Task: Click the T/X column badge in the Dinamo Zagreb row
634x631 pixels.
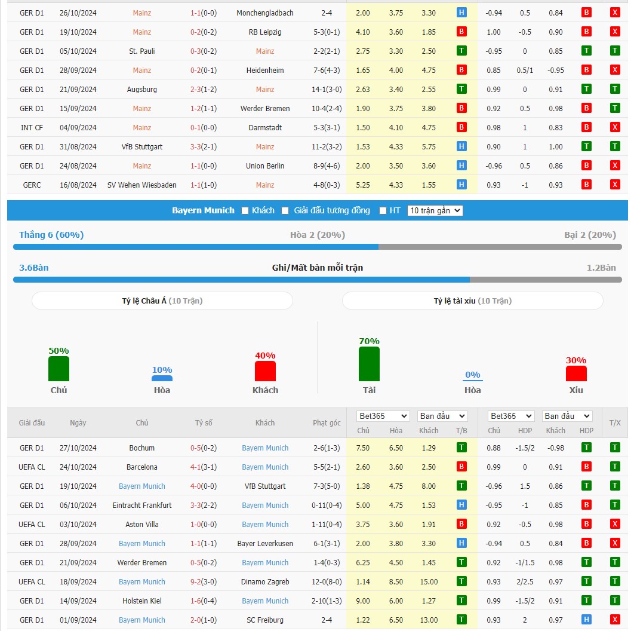Action: (x=614, y=581)
